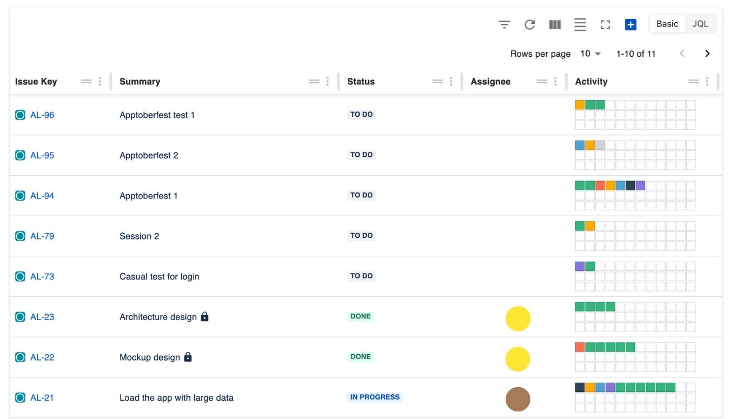The image size is (730, 419).
Task: Switch to Basic search mode
Action: 667,24
